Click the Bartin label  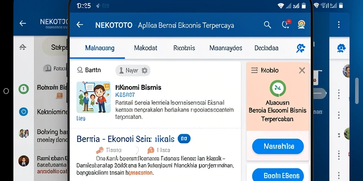[93, 70]
